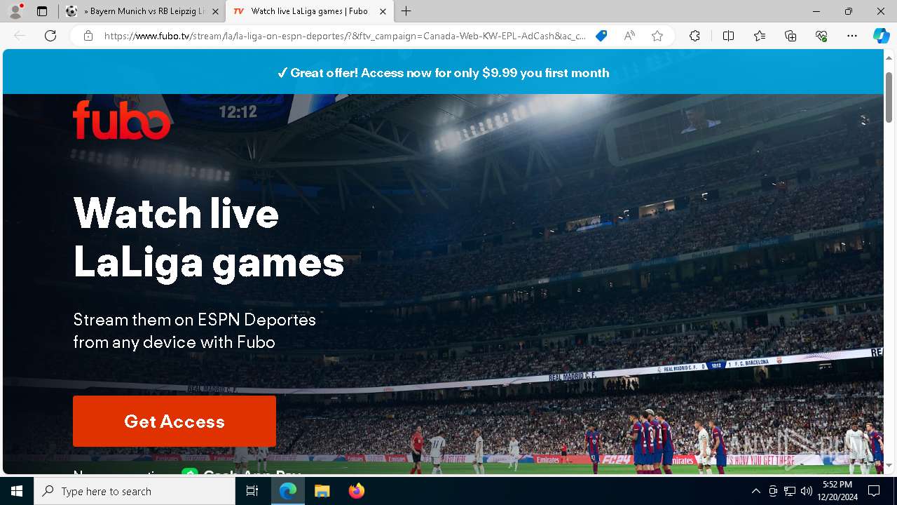897x505 pixels.
Task: Click the scrollbar down arrow
Action: [889, 465]
